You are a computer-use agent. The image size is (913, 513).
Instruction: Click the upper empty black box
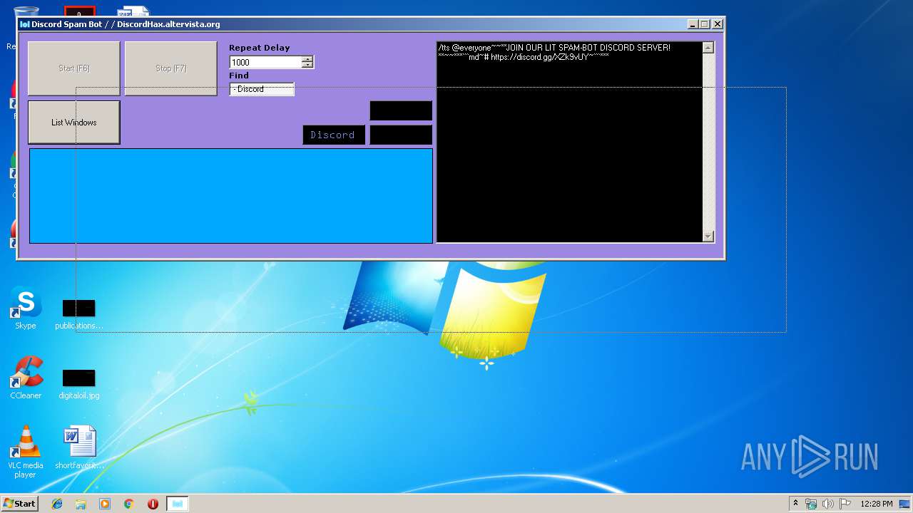(x=401, y=110)
